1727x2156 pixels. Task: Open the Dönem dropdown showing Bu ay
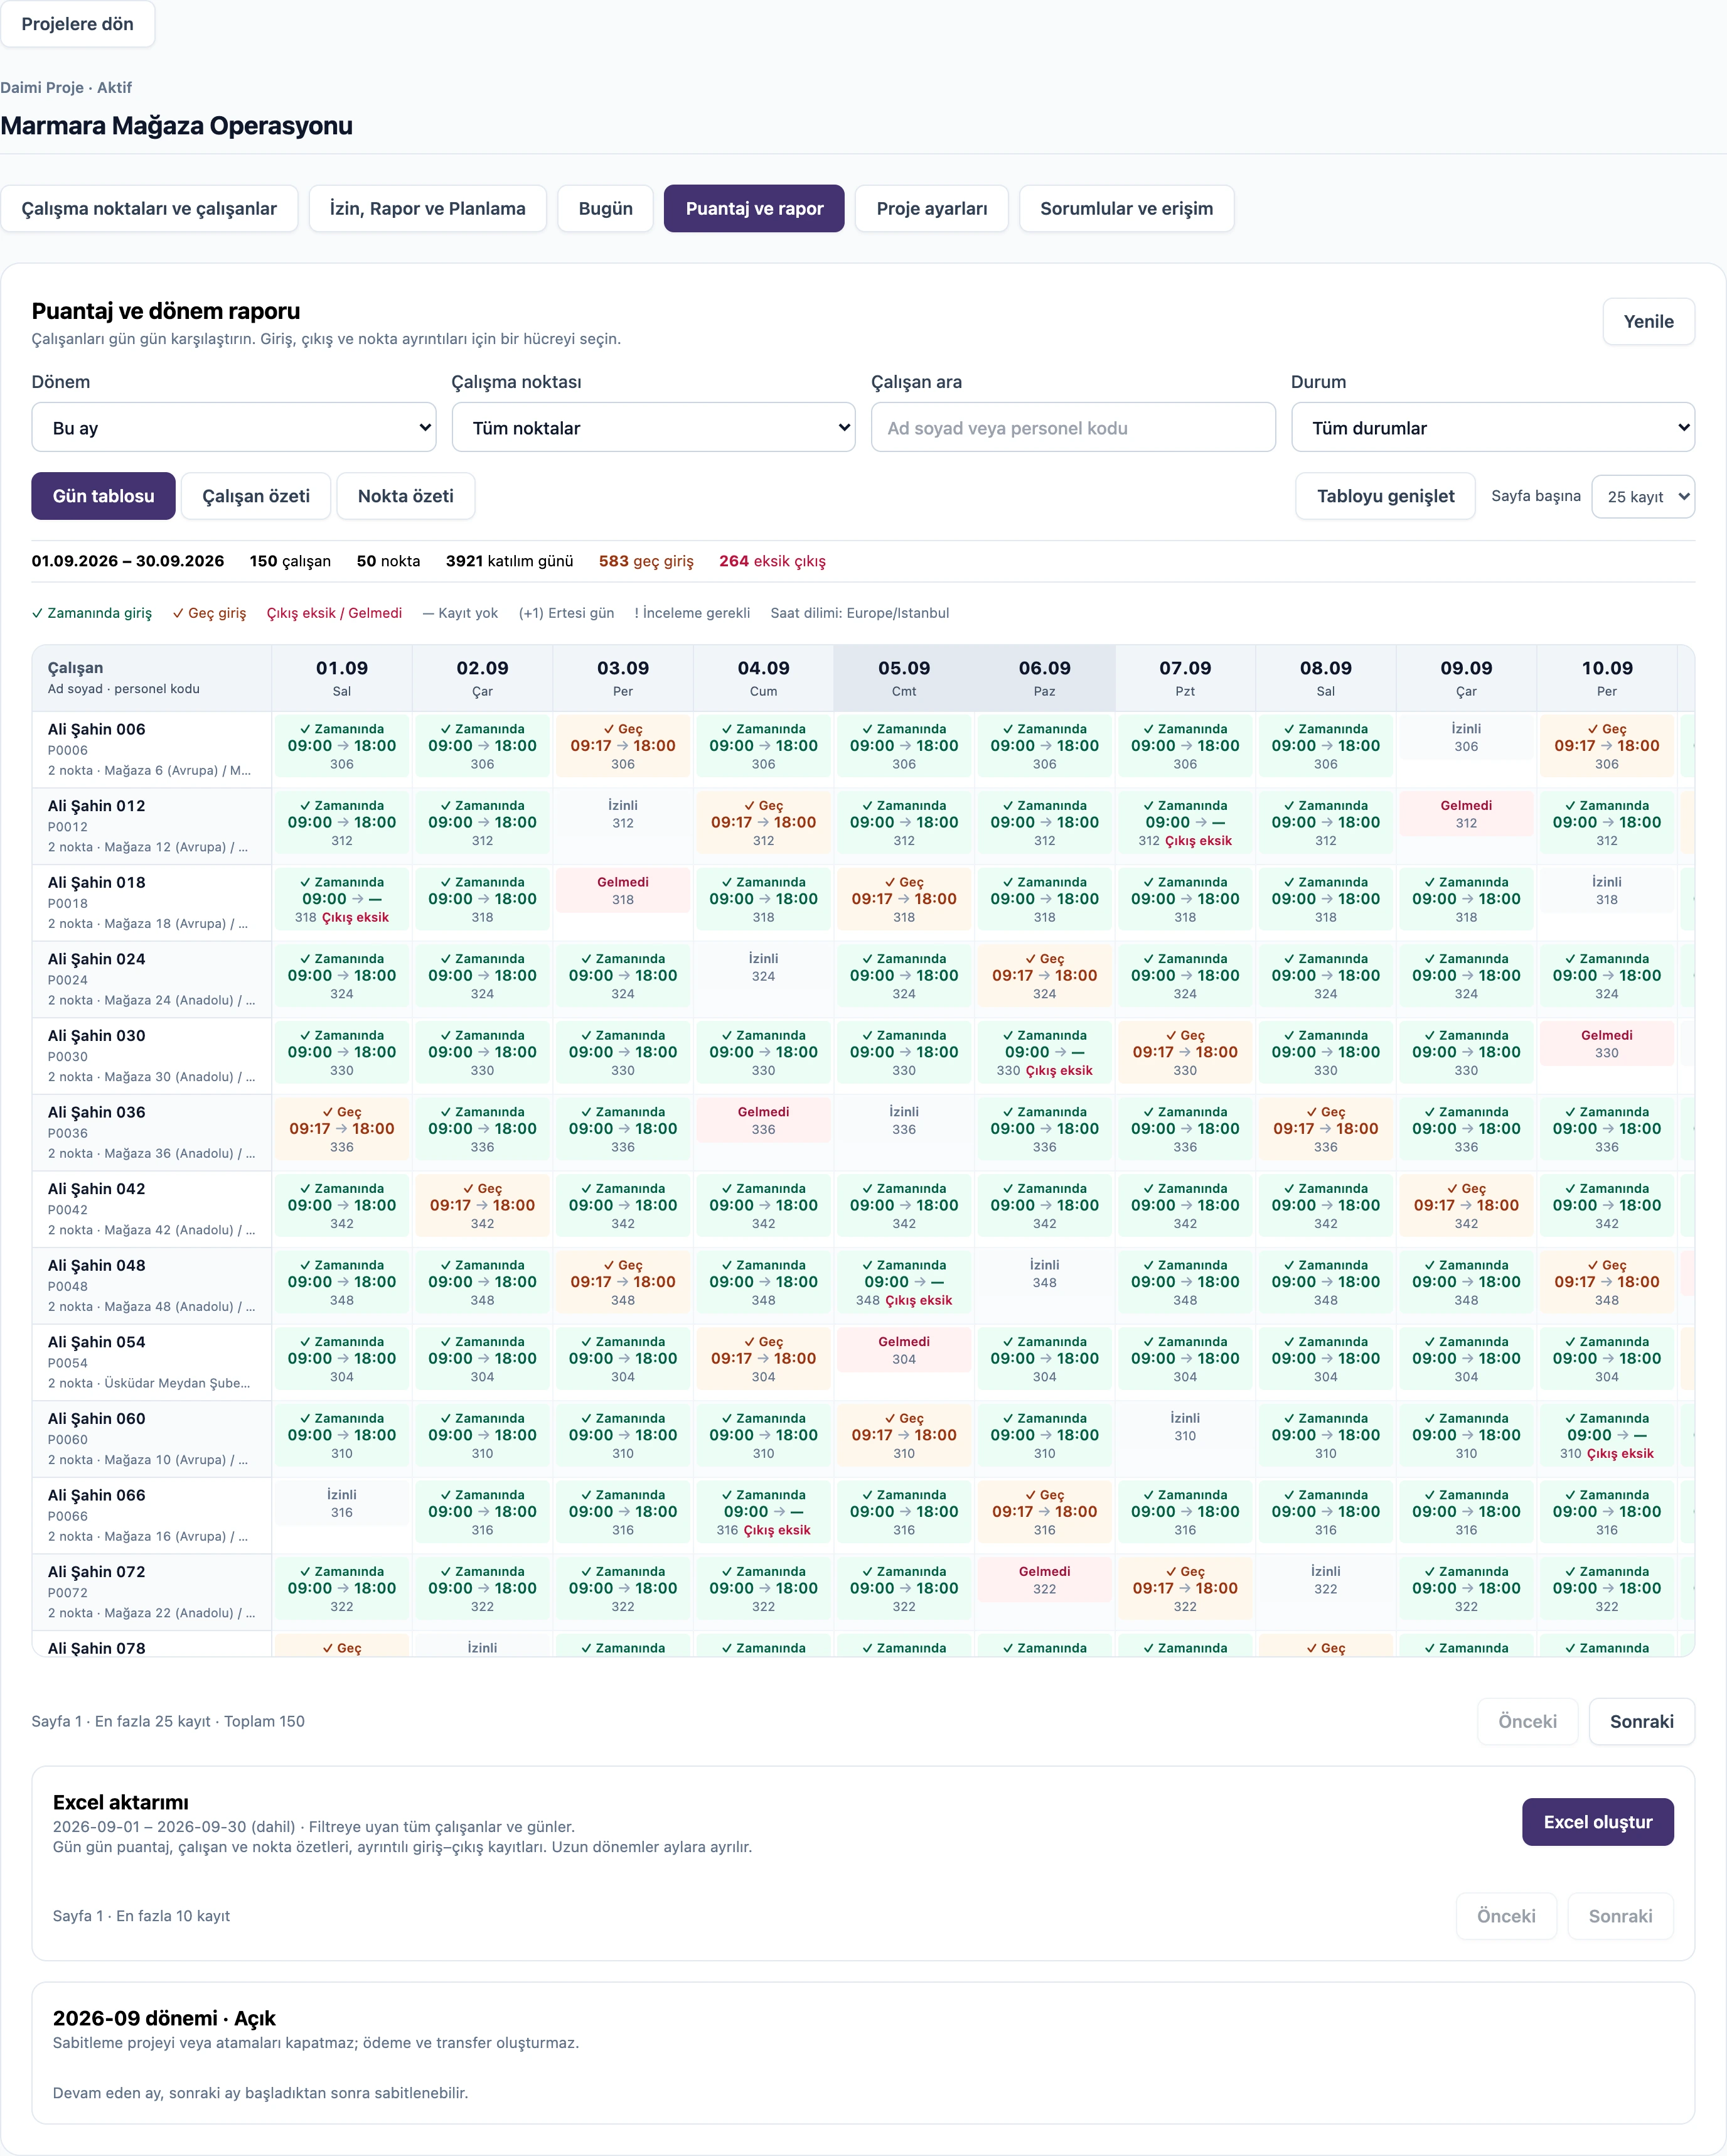tap(234, 427)
